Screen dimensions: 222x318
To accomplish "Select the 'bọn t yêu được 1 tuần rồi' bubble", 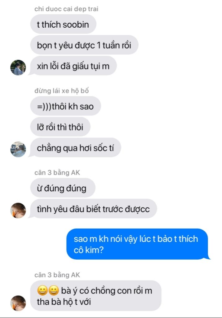I will coord(84,45).
